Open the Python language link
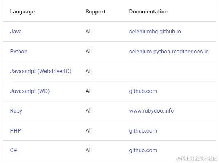Screen dimensions: 219x163 [x=19, y=52]
